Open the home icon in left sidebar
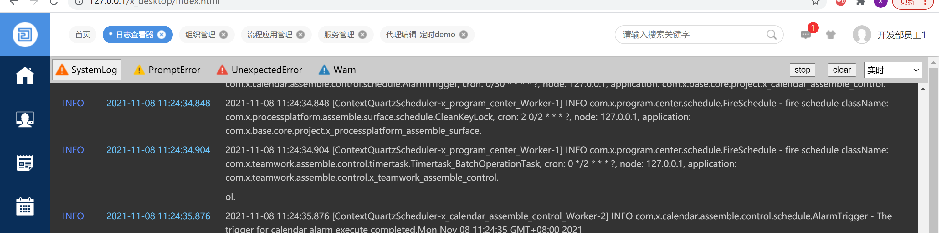This screenshot has width=939, height=233. pyautogui.click(x=25, y=75)
